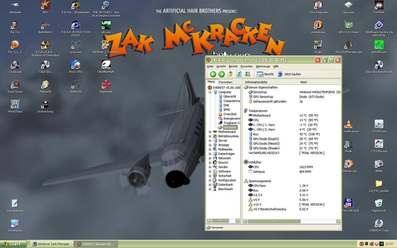Expand the Multimedia tree node
Image resolution: width=397 pixels, height=248 pixels.
[x=210, y=150]
